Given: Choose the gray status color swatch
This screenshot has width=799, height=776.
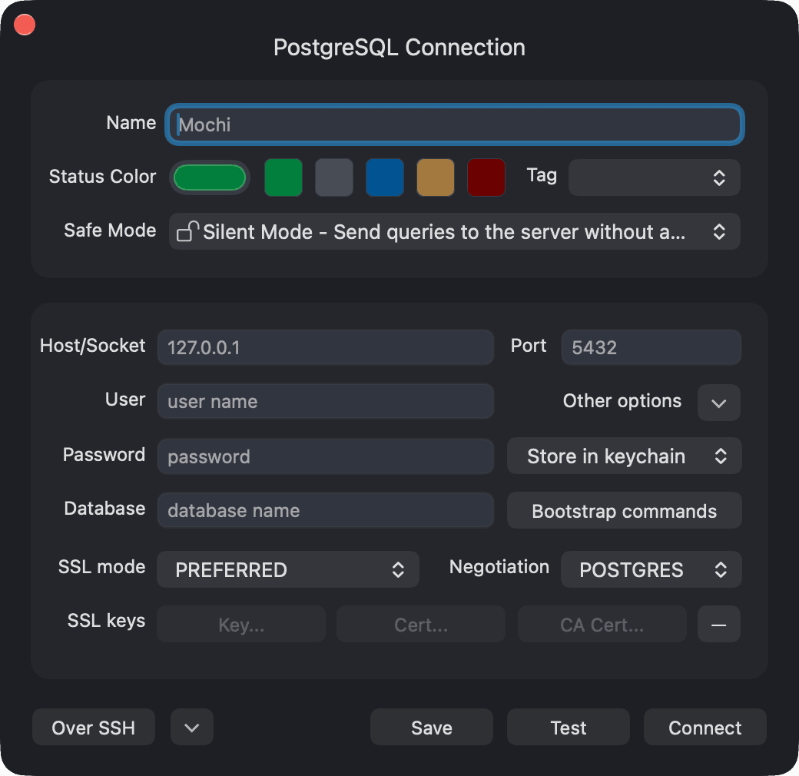Looking at the screenshot, I should tap(333, 177).
